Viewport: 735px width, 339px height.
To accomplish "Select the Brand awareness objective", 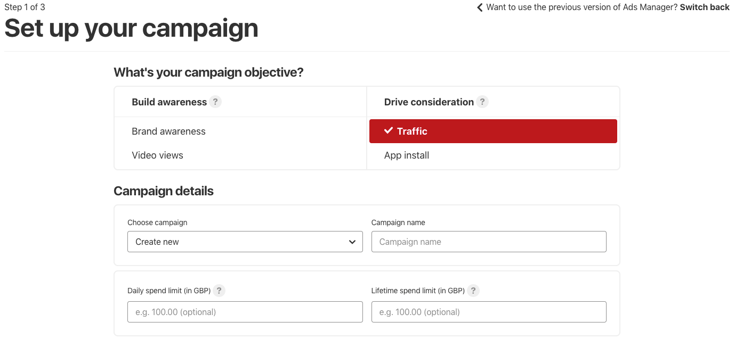I will (x=168, y=131).
